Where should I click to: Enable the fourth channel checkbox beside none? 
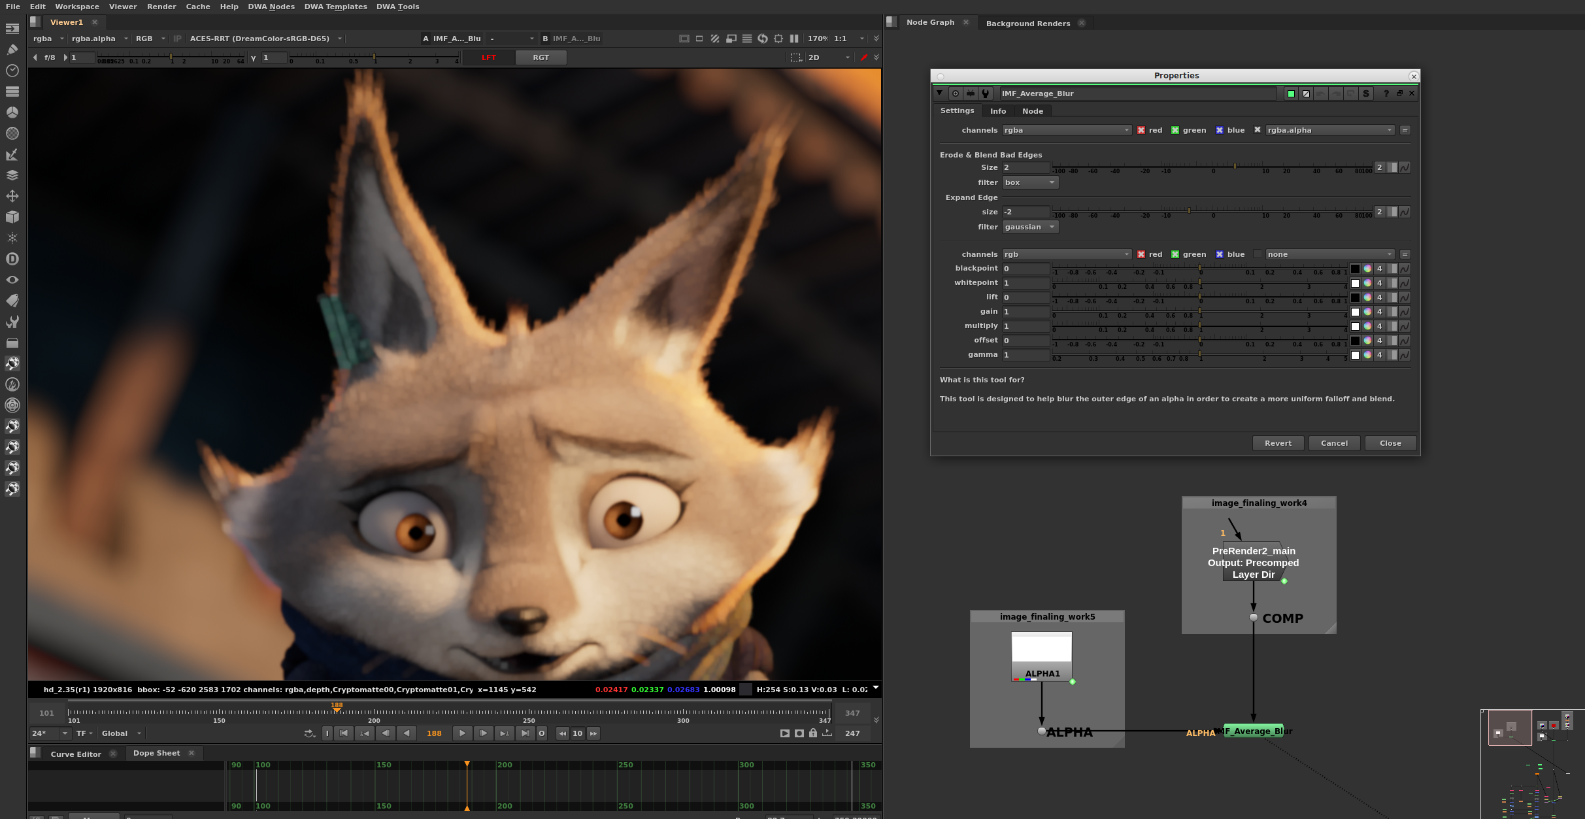click(1258, 254)
